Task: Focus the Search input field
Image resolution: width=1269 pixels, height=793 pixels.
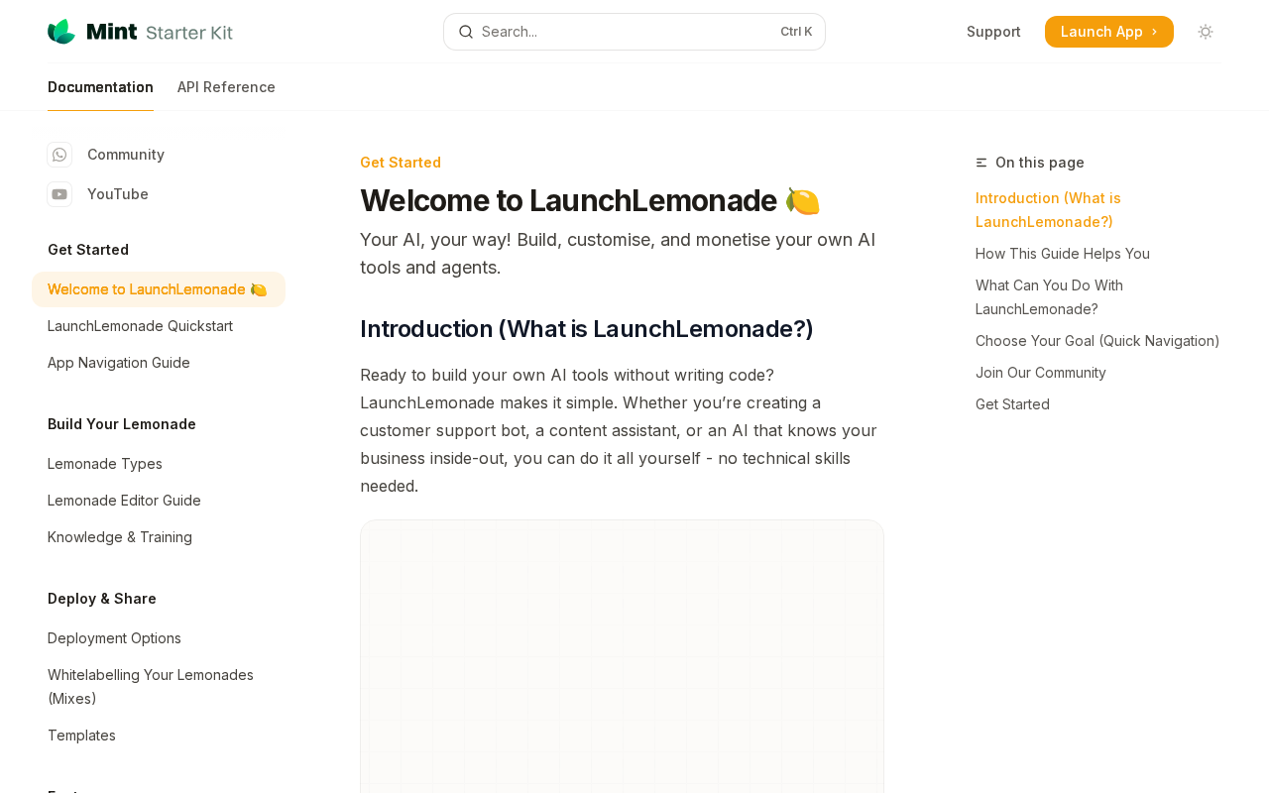Action: (634, 32)
